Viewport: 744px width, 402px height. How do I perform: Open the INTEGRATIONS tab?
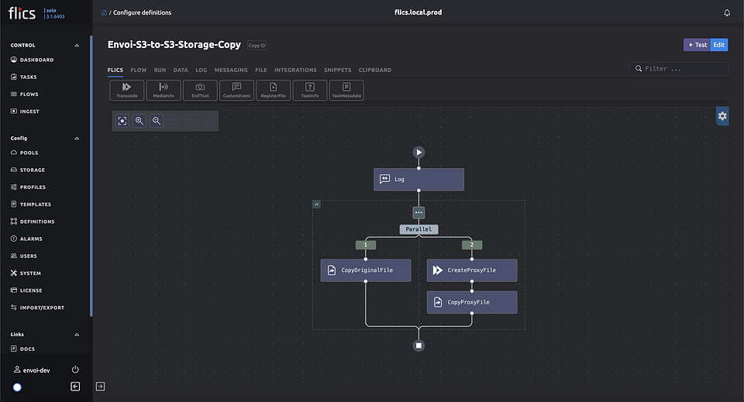[295, 70]
